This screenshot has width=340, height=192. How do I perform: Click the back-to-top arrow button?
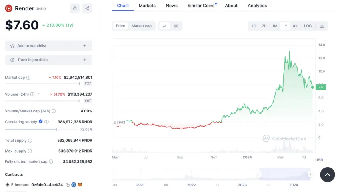(327, 174)
